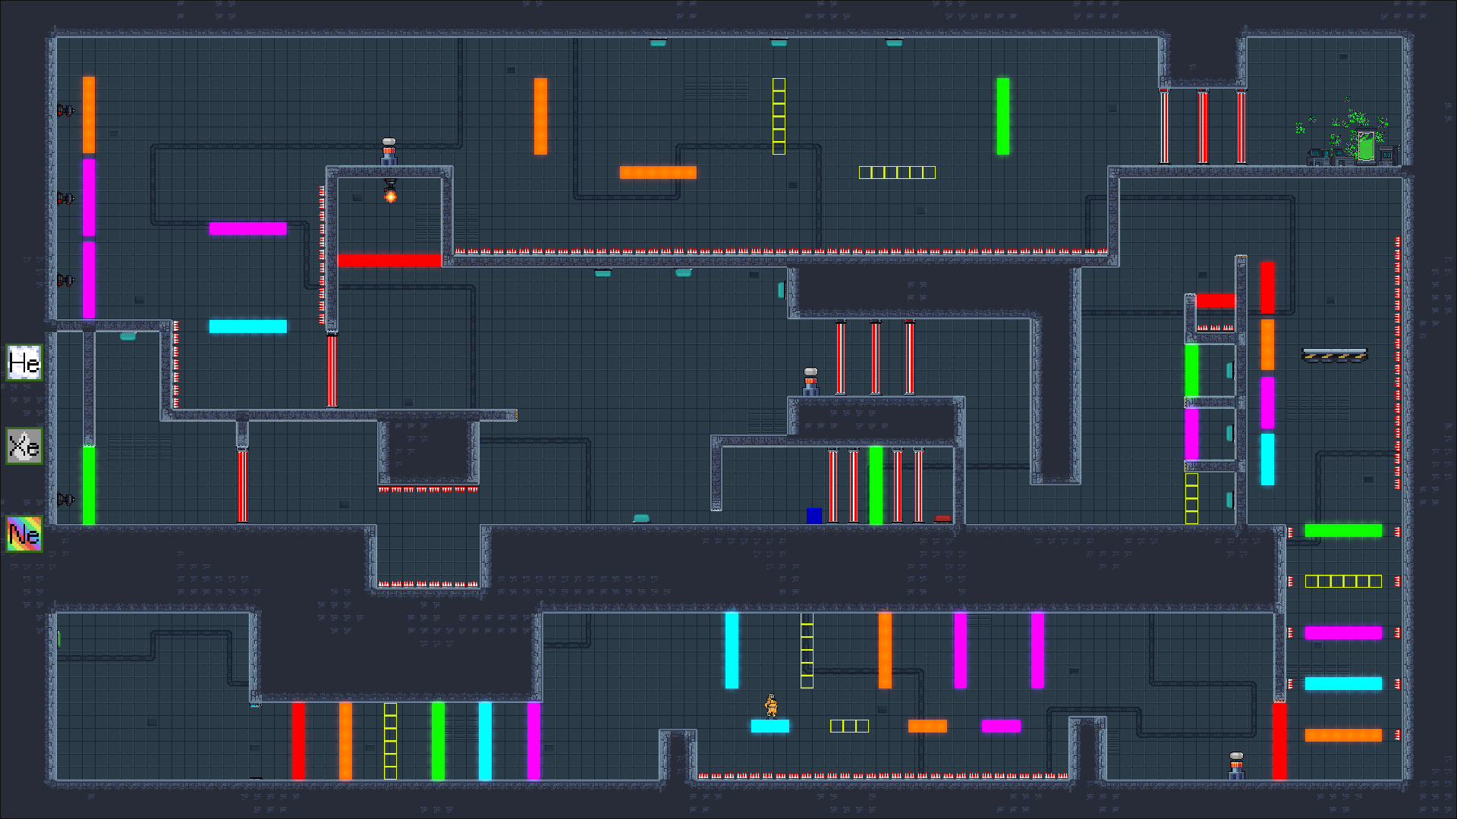The width and height of the screenshot is (1457, 819).
Task: Click the tall cyan bar above the player
Action: point(732,651)
